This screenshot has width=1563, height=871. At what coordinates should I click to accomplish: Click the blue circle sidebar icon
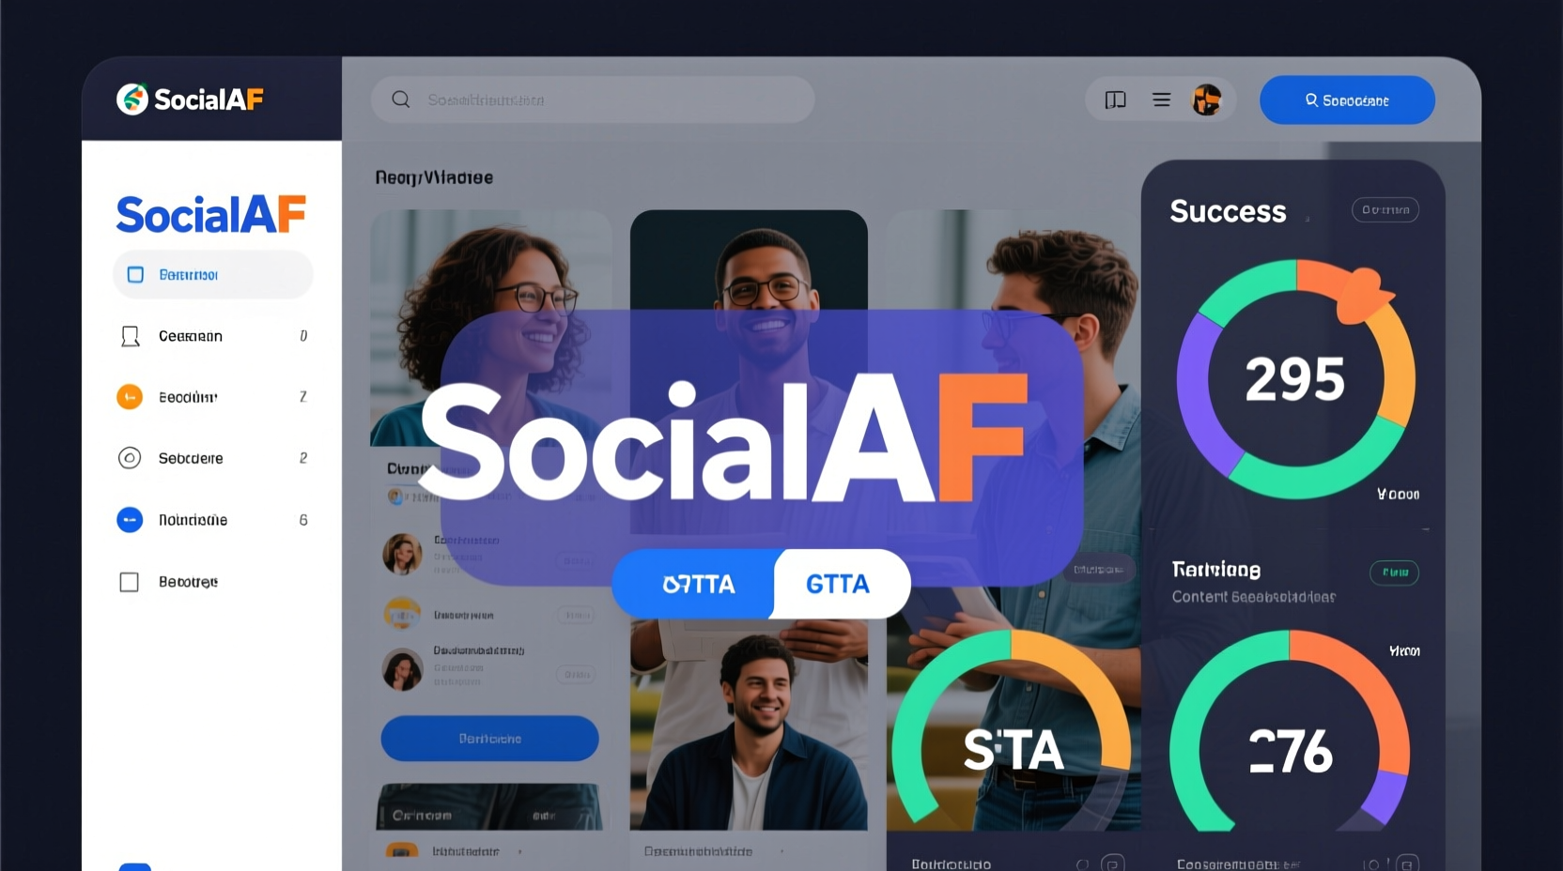[130, 519]
